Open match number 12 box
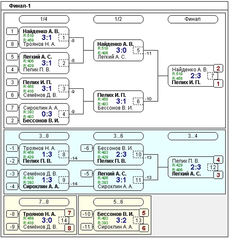Viewport: 229px width, 238px height. tap(213, 167)
